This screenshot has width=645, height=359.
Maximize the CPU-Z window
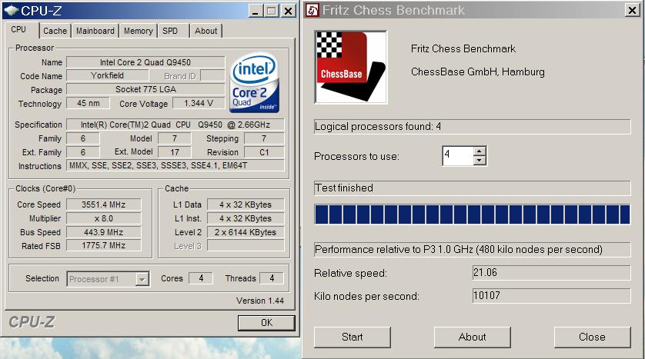coord(271,11)
